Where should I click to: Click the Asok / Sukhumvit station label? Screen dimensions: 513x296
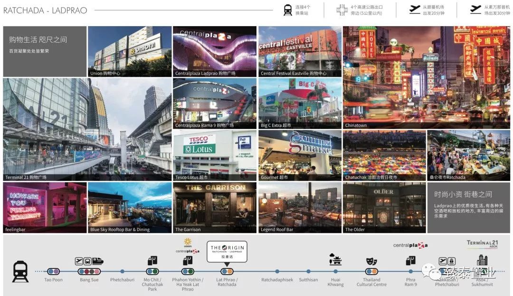482,282
